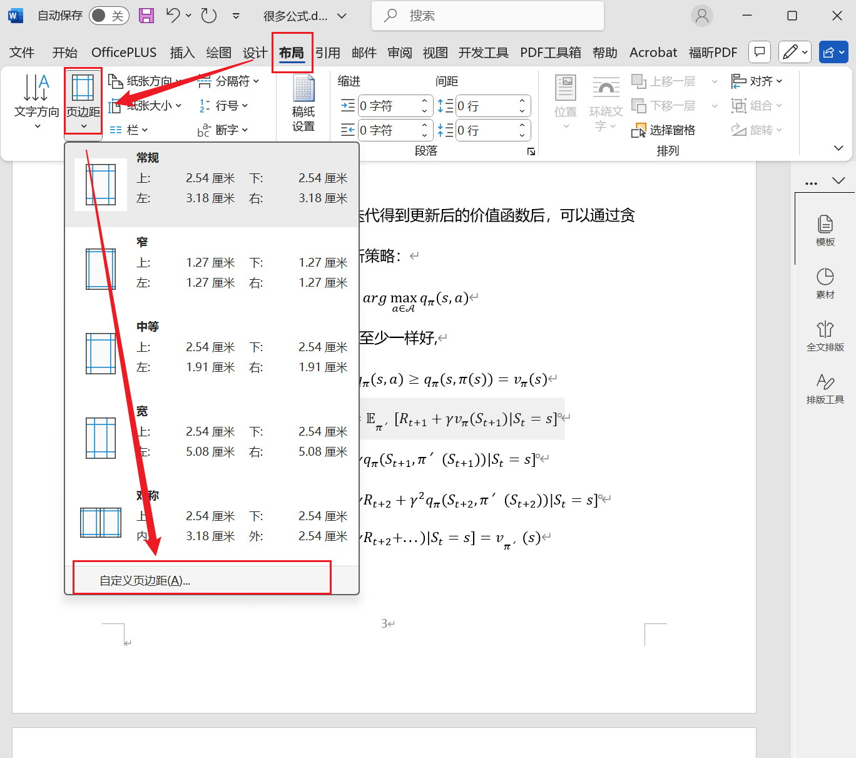Click the 全文排版 sidebar icon
This screenshot has width=856, height=758.
(825, 336)
